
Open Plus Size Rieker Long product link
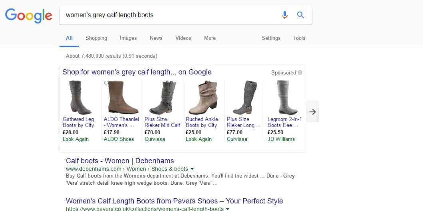[244, 122]
